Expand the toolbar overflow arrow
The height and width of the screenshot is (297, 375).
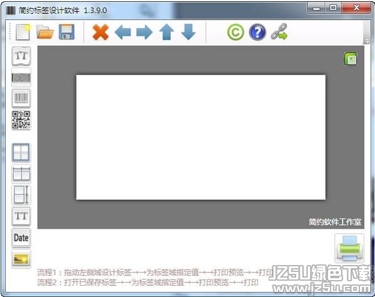[366, 41]
